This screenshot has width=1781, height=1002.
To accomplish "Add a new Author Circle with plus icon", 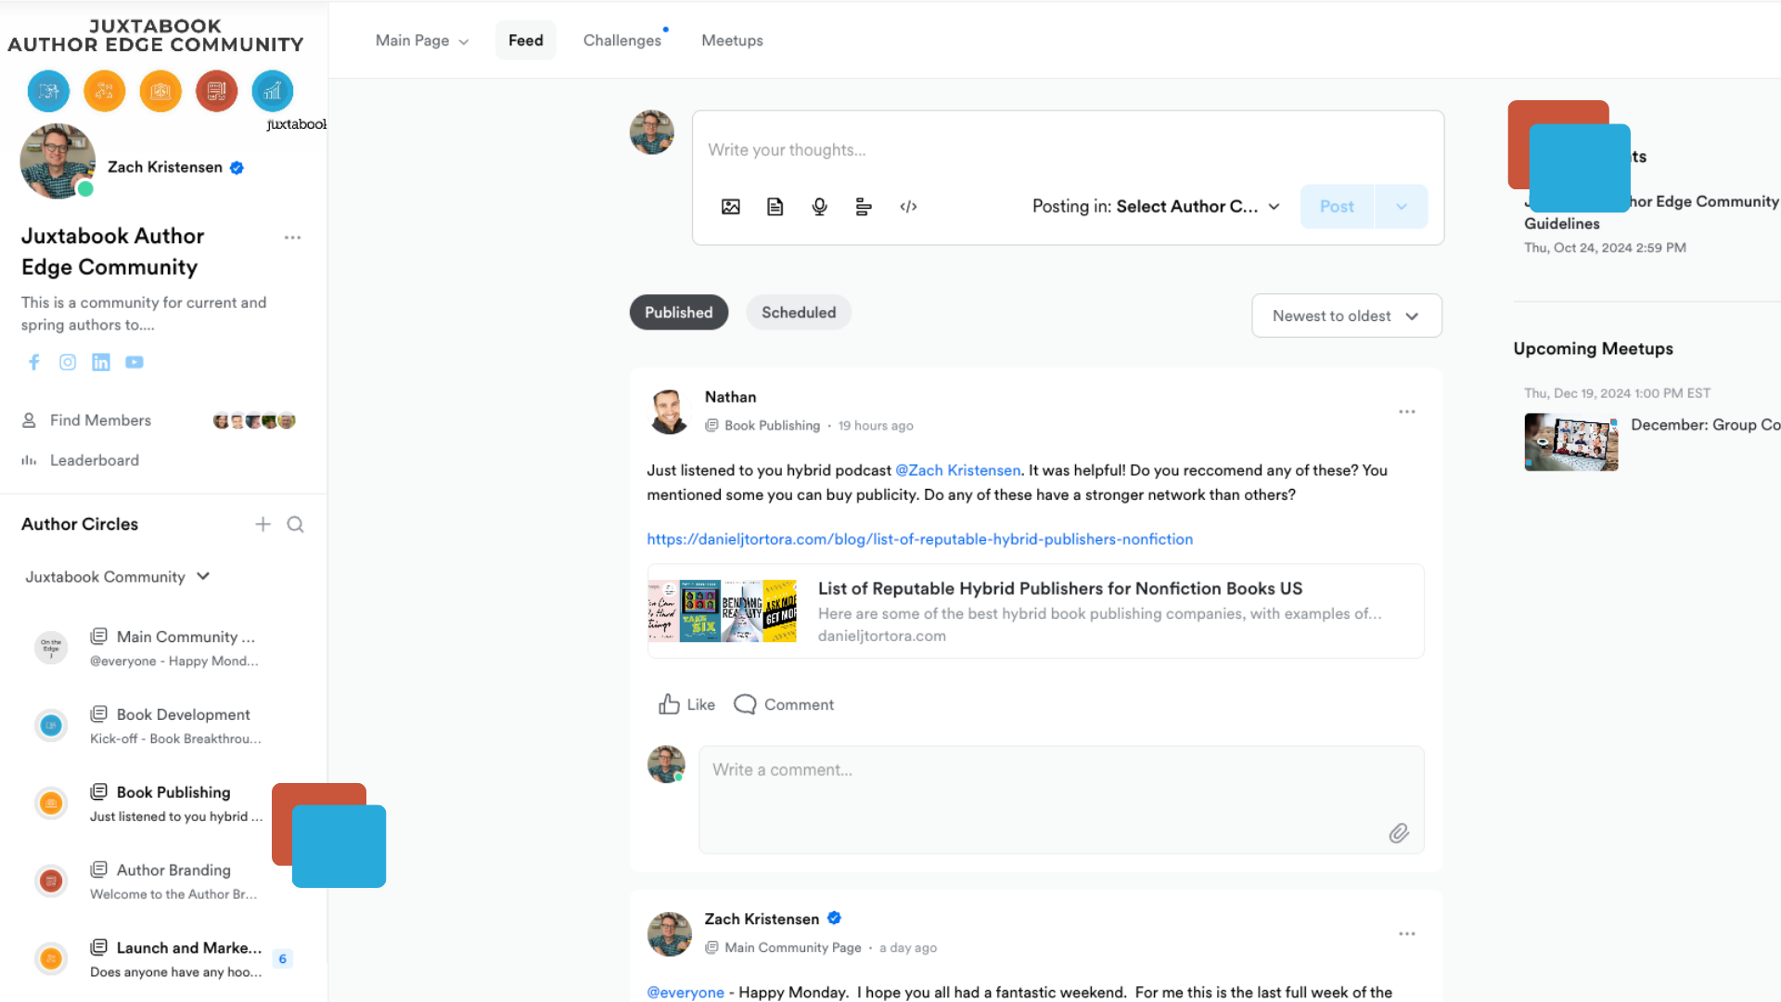I will (263, 525).
